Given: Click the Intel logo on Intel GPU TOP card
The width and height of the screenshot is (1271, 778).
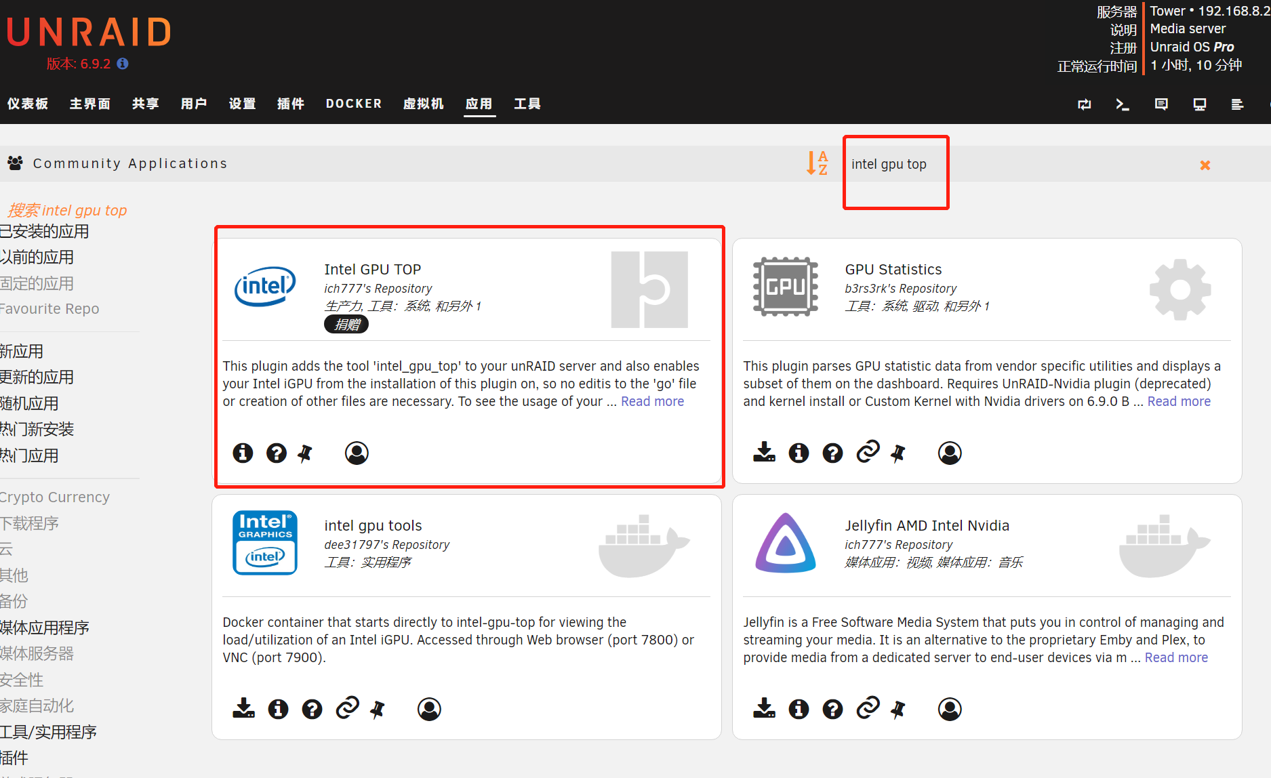Looking at the screenshot, I should [x=265, y=287].
